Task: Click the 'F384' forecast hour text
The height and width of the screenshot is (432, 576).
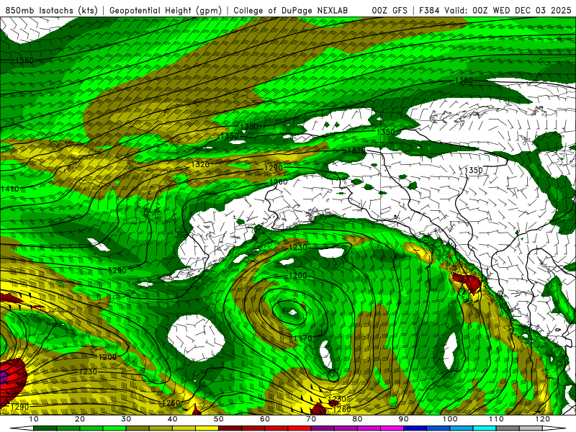Action: pyautogui.click(x=429, y=11)
